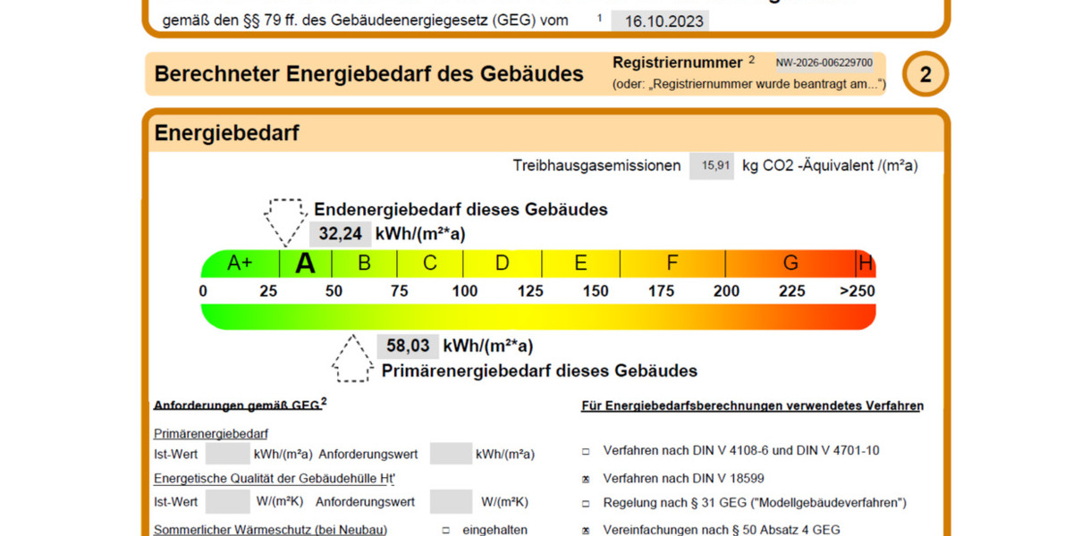
Task: Click the Registriernummer field NW-2026-006229700
Action: (824, 63)
